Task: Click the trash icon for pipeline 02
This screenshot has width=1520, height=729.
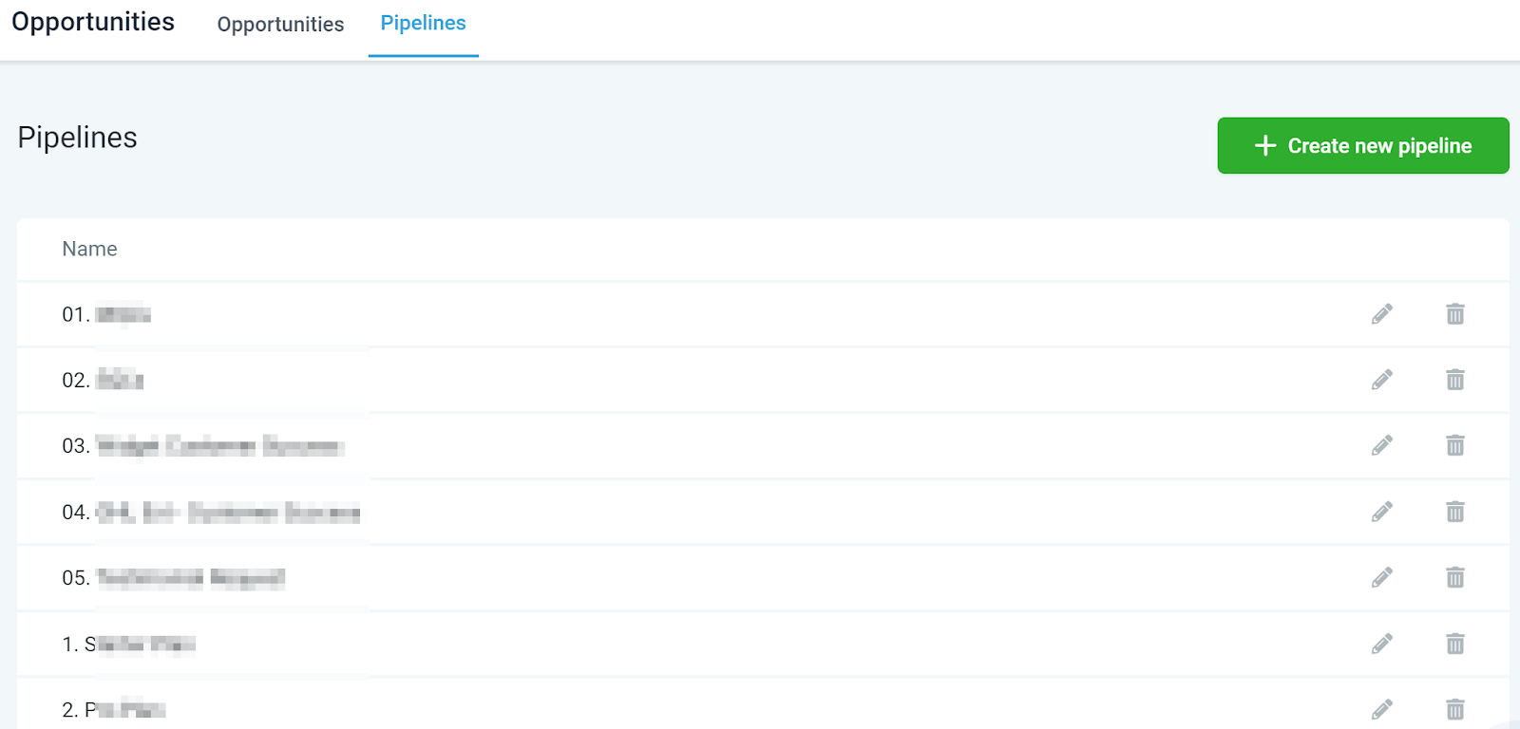Action: (1455, 380)
